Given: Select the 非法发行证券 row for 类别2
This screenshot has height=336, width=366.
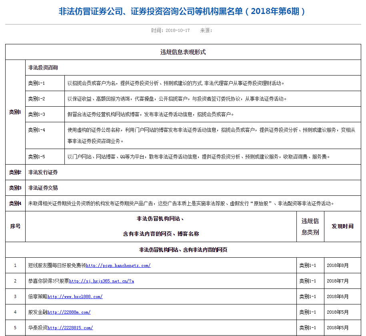Looking at the screenshot, I should [43, 172].
